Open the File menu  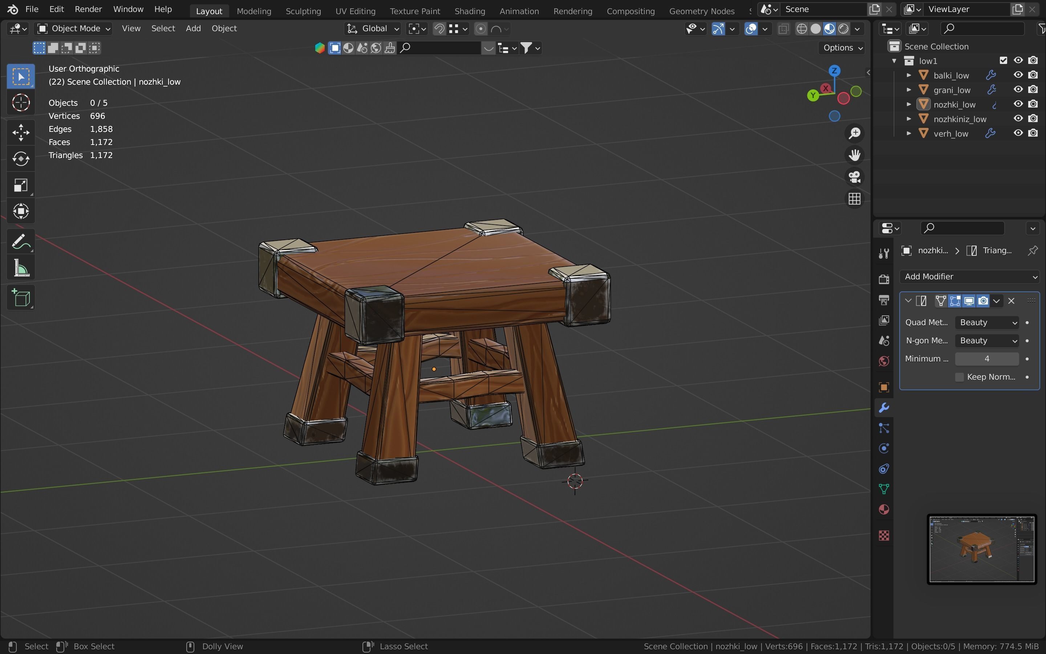tap(32, 9)
